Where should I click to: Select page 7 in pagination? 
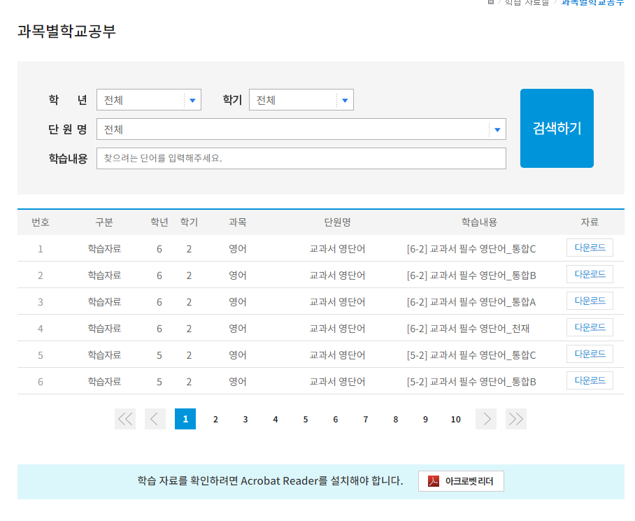365,420
